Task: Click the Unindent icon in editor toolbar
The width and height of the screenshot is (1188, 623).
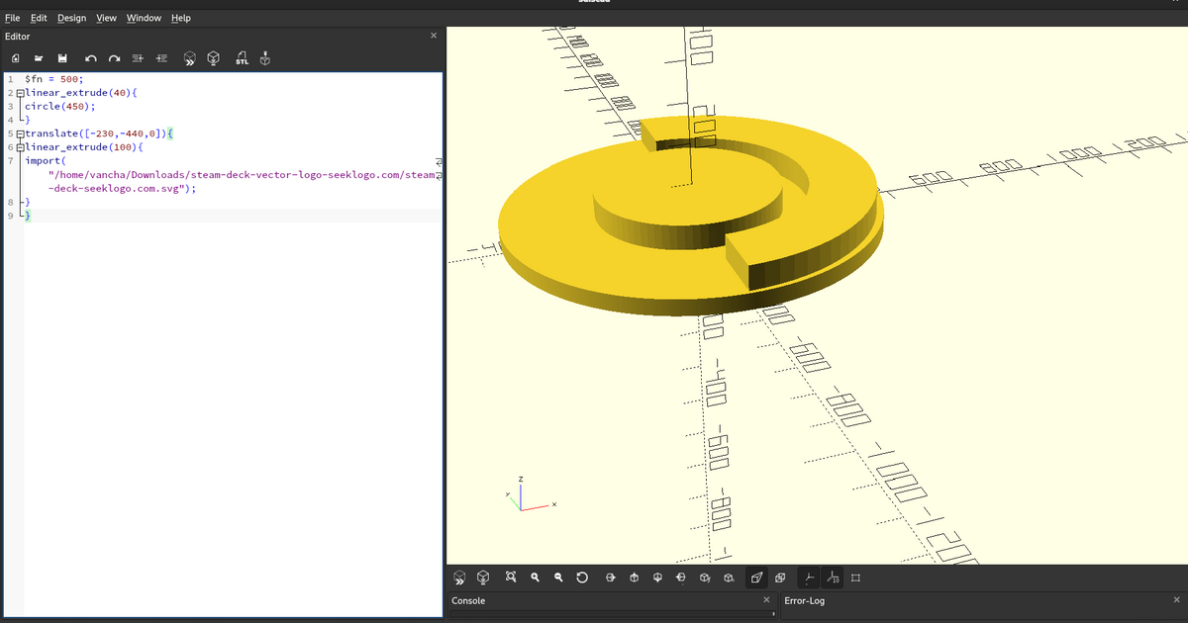Action: pyautogui.click(x=139, y=59)
